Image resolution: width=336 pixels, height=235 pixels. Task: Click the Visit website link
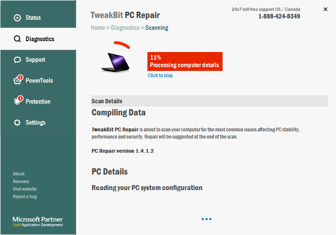(x=25, y=189)
